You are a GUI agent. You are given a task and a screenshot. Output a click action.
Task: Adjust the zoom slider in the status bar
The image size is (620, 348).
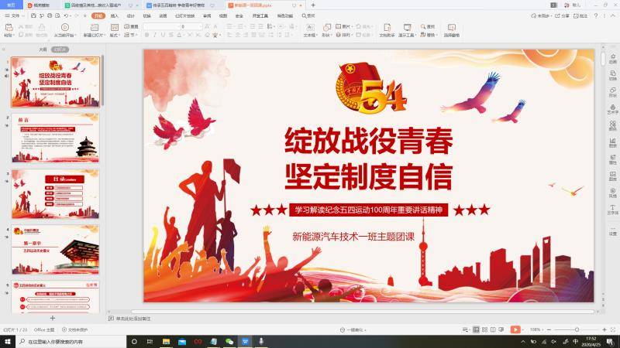(577, 329)
